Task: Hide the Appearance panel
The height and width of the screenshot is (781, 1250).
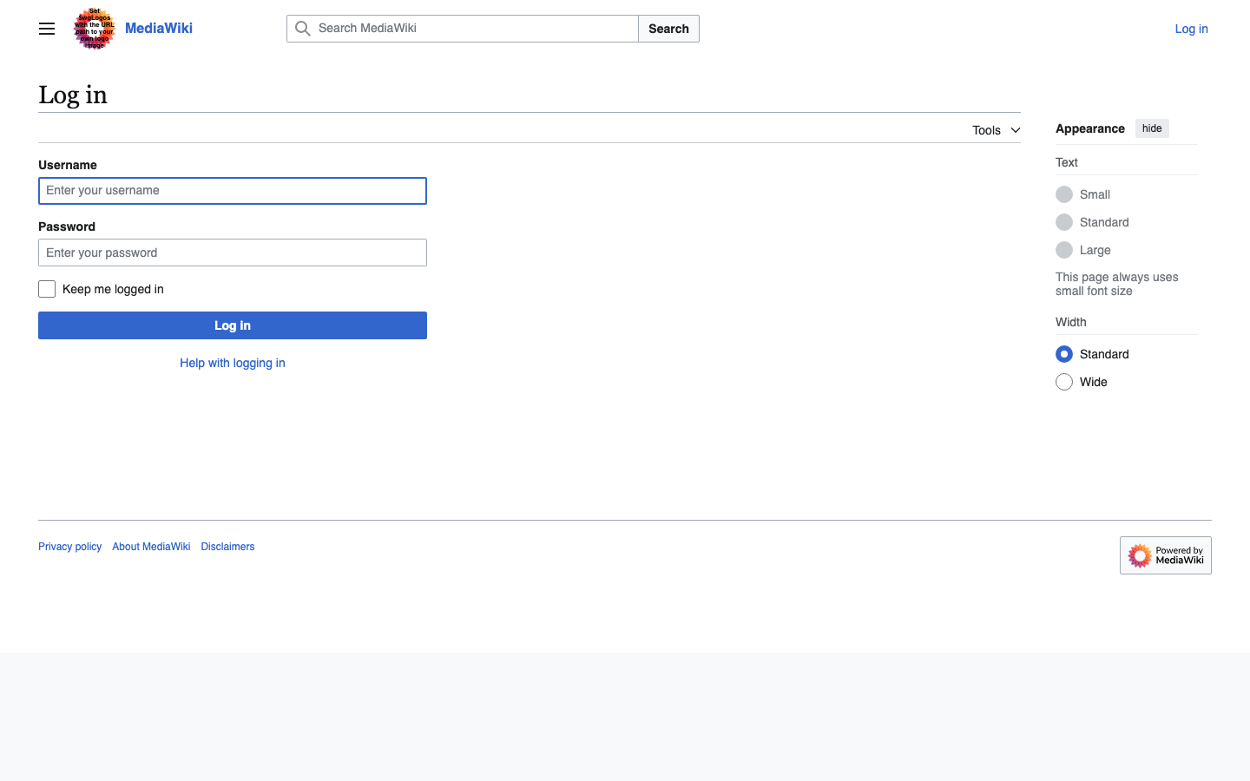Action: 1152,128
